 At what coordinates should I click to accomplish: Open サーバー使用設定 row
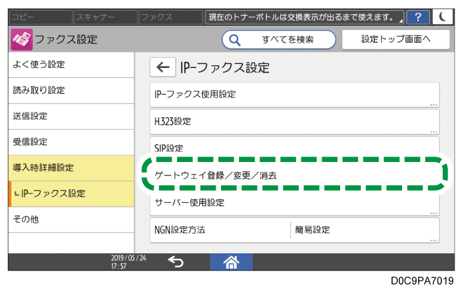pyautogui.click(x=294, y=203)
